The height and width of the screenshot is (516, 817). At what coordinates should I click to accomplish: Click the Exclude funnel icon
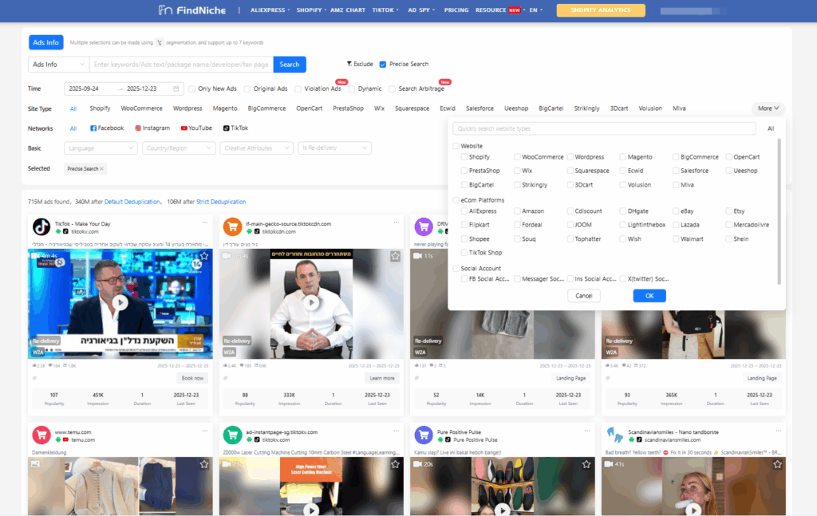[349, 64]
